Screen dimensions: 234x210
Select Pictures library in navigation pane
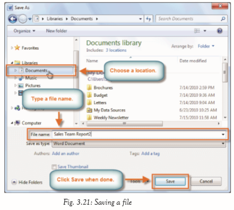coord(33,85)
